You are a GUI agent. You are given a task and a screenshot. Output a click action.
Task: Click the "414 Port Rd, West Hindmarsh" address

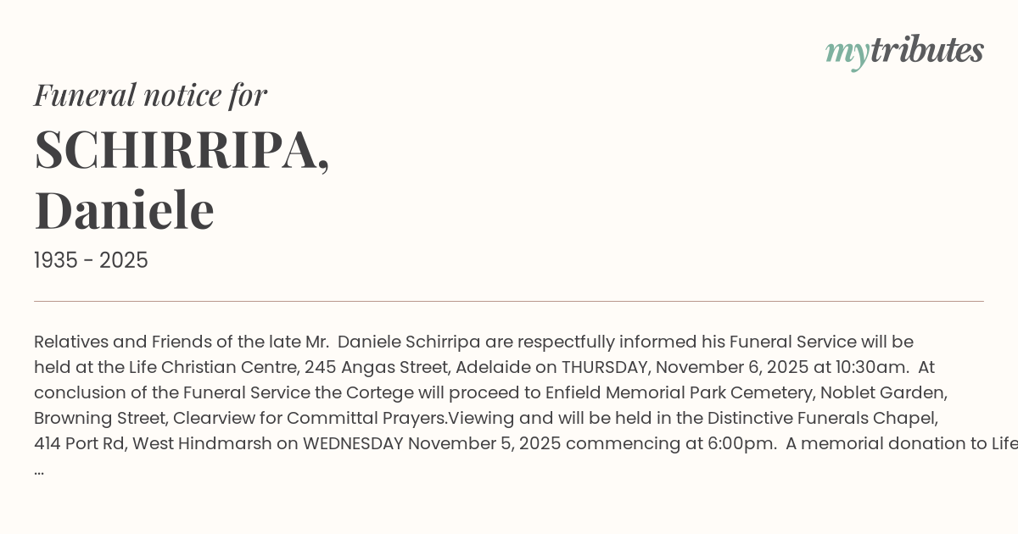click(x=154, y=443)
